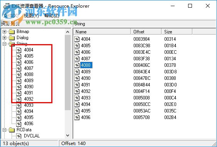
Task: Open the 视图(Y) menu
Action: (x=32, y=16)
